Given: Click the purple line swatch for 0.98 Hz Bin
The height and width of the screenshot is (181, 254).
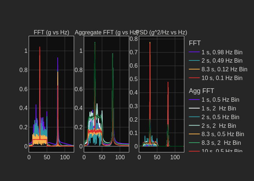Looking at the screenshot, I should [x=194, y=52].
